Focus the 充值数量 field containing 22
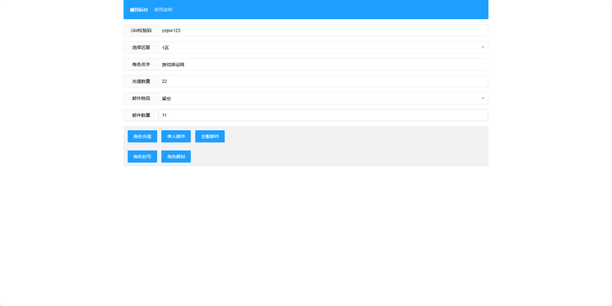612x306 pixels. click(x=323, y=81)
